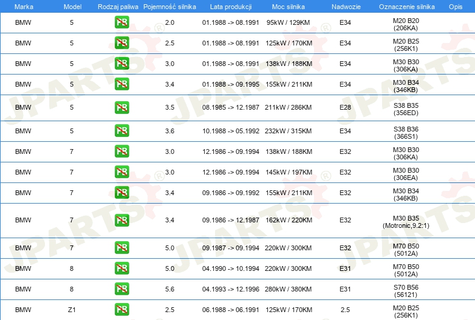This screenshot has height=320, width=475.
Task: Click the fuel icon in the BMW 8 5.6 row
Action: point(121,289)
